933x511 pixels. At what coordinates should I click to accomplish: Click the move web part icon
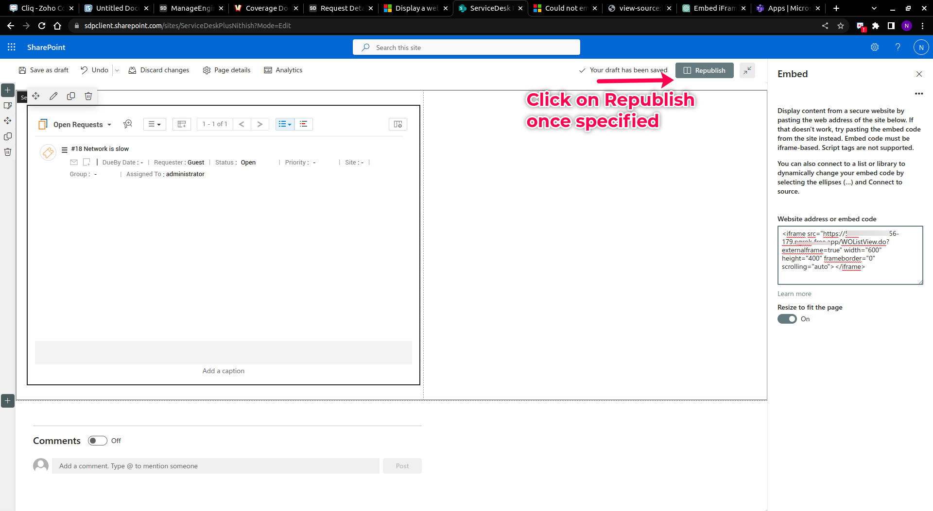36,96
